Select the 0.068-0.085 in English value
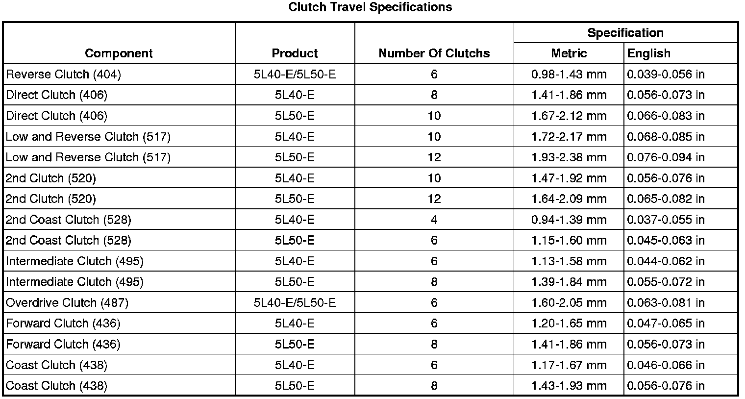745x399 pixels. tap(666, 137)
